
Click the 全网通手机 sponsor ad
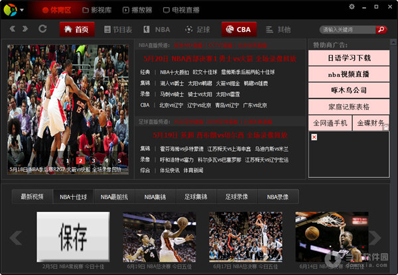click(330, 123)
